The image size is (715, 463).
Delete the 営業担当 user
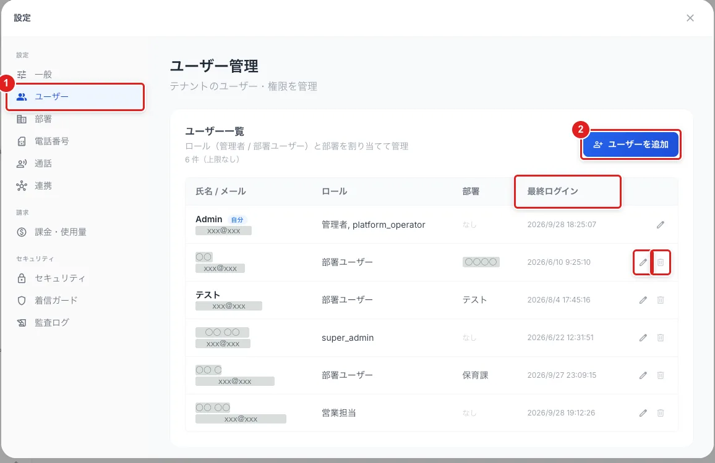coord(661,413)
